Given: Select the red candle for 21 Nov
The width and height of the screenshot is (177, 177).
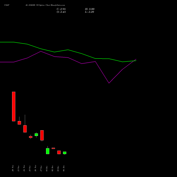Looking at the screenshot, I should [19, 123].
